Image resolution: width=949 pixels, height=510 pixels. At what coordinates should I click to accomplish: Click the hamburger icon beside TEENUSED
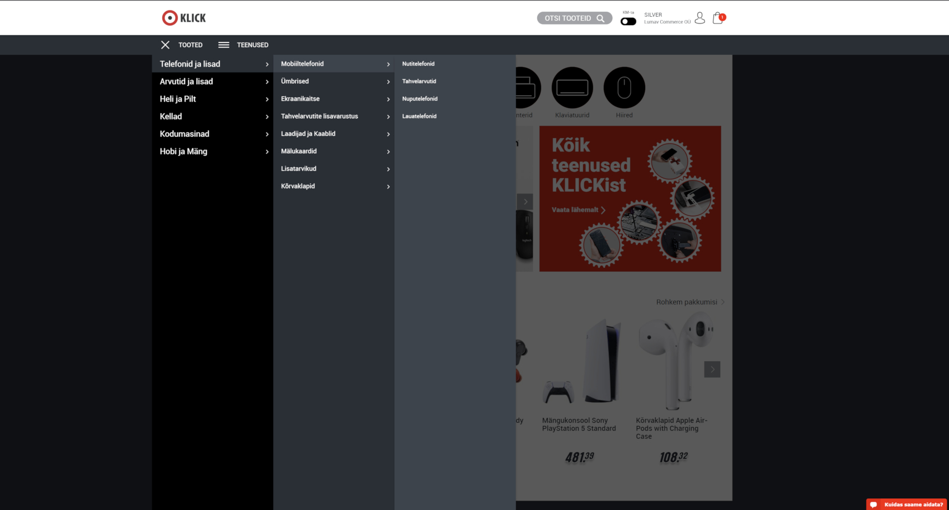click(x=224, y=45)
